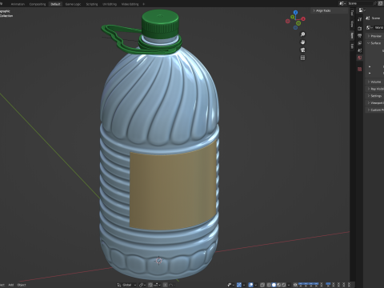Open the View sidebar vertical tab

pyautogui.click(x=352, y=24)
